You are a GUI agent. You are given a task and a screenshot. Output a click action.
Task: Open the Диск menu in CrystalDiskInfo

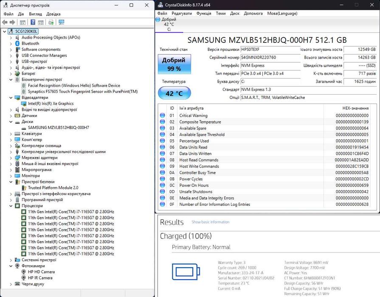(235, 13)
